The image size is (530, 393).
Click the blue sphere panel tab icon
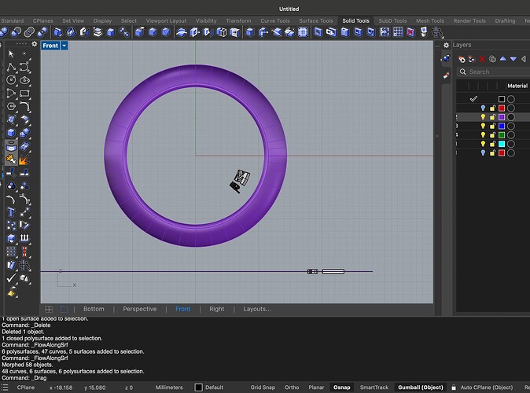pos(446,58)
